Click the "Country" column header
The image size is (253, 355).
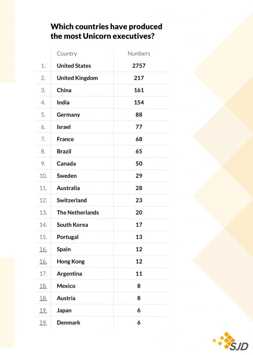[67, 53]
